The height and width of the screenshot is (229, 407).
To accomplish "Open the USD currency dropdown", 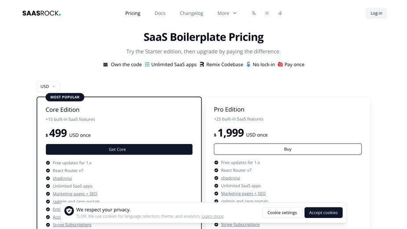I will click(48, 87).
